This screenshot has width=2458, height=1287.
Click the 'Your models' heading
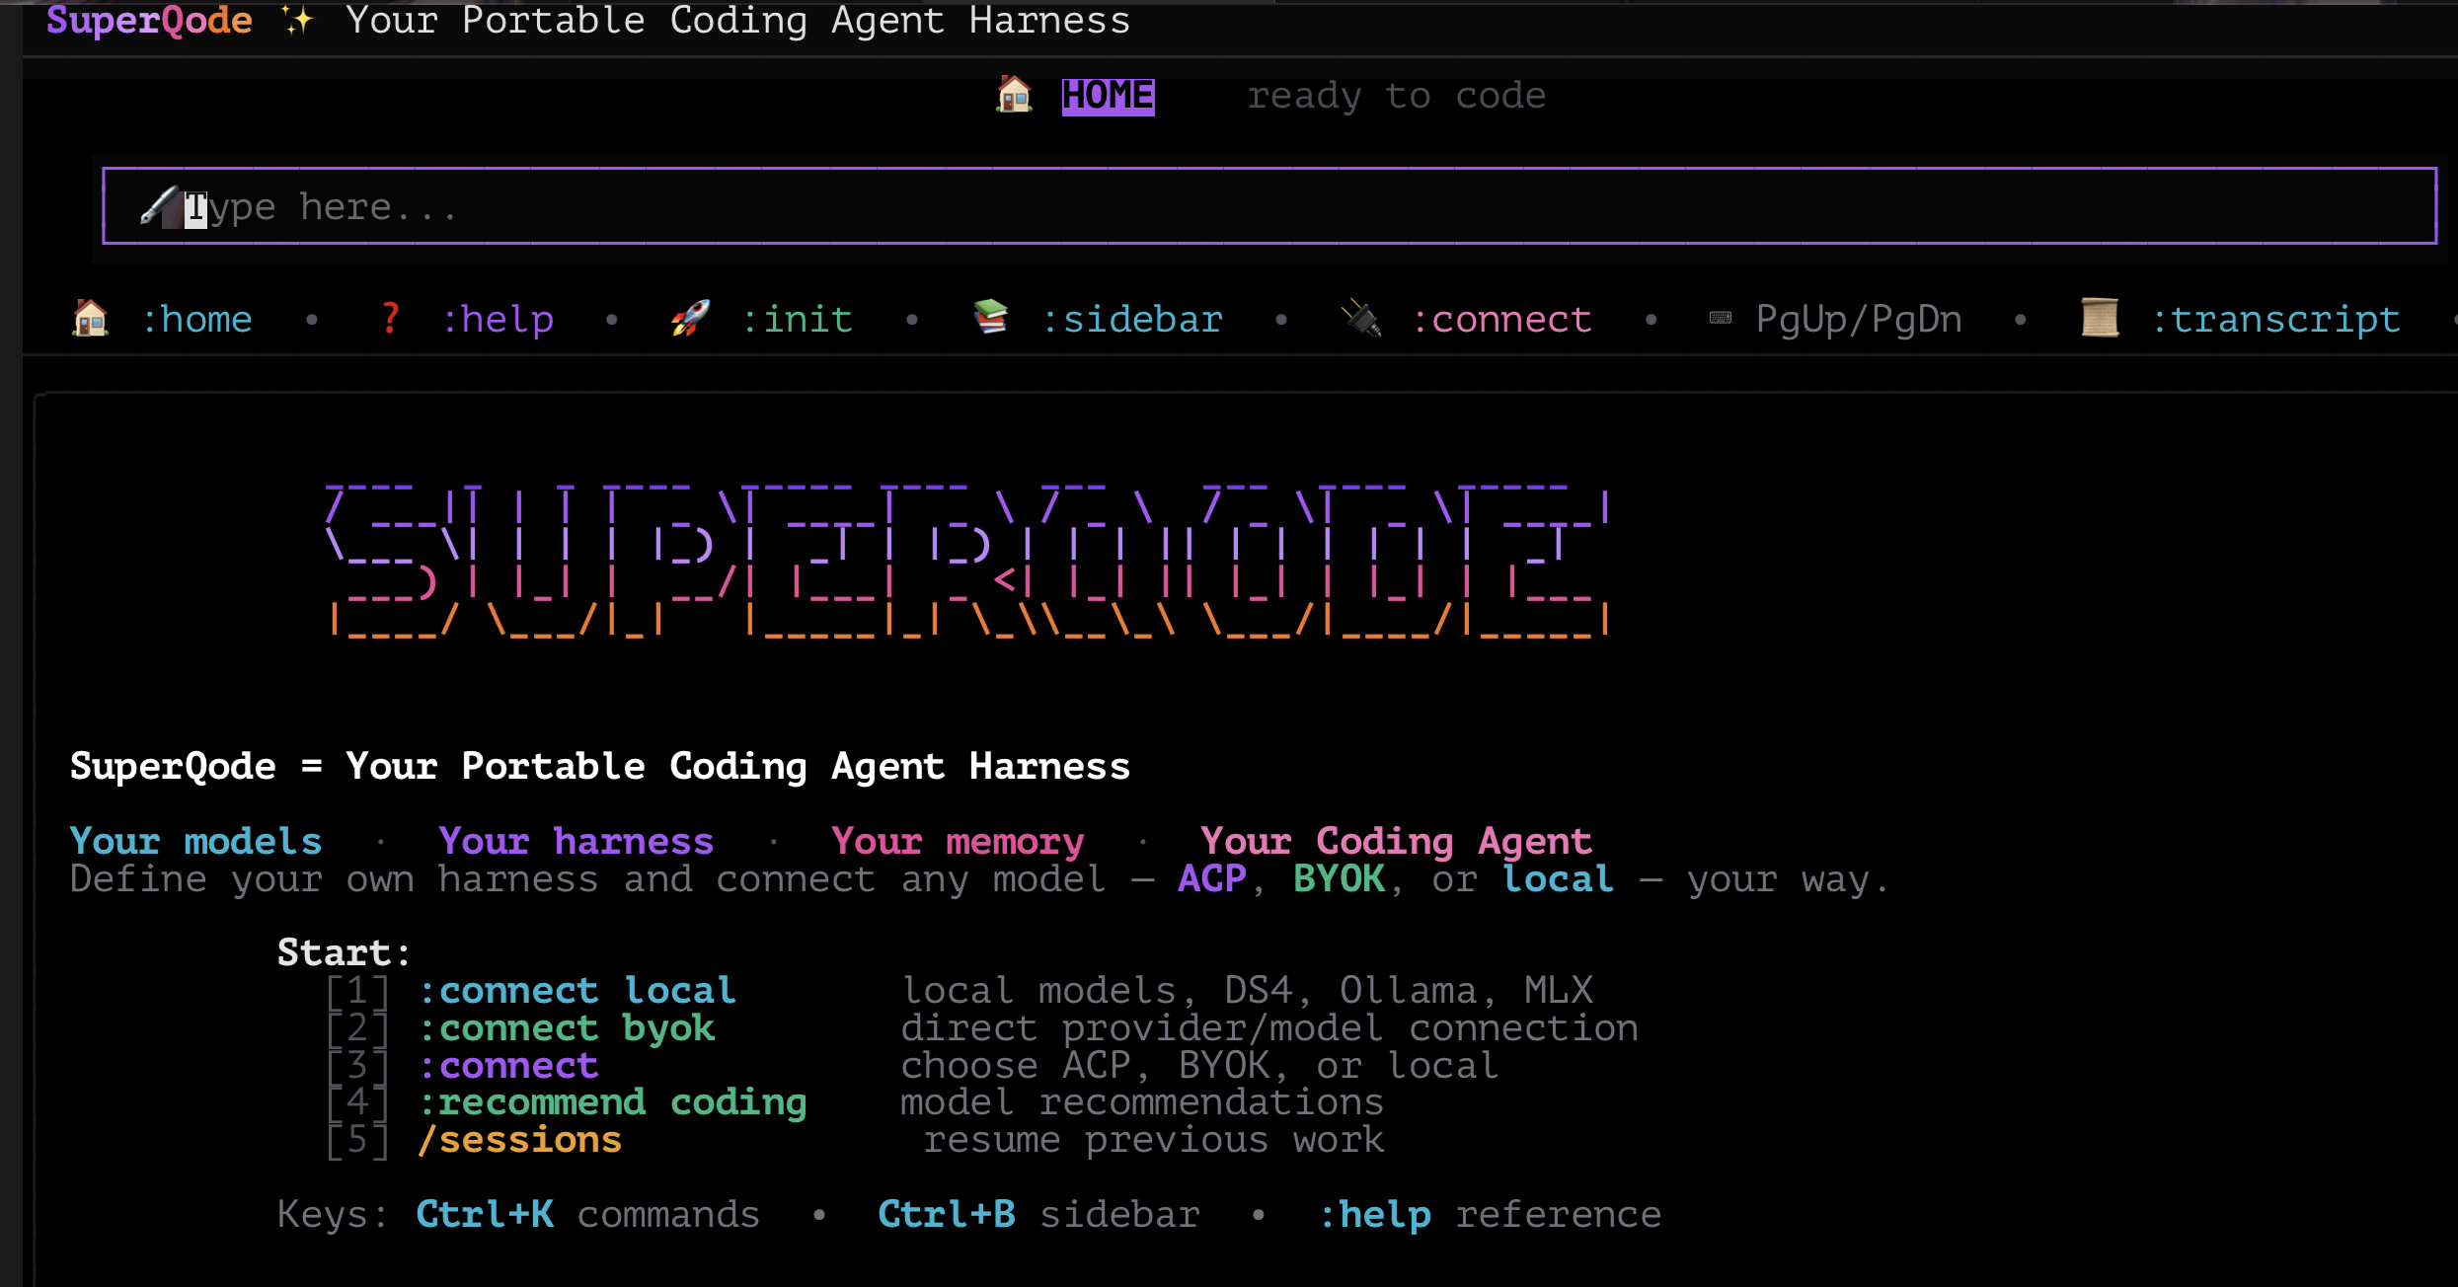click(195, 841)
